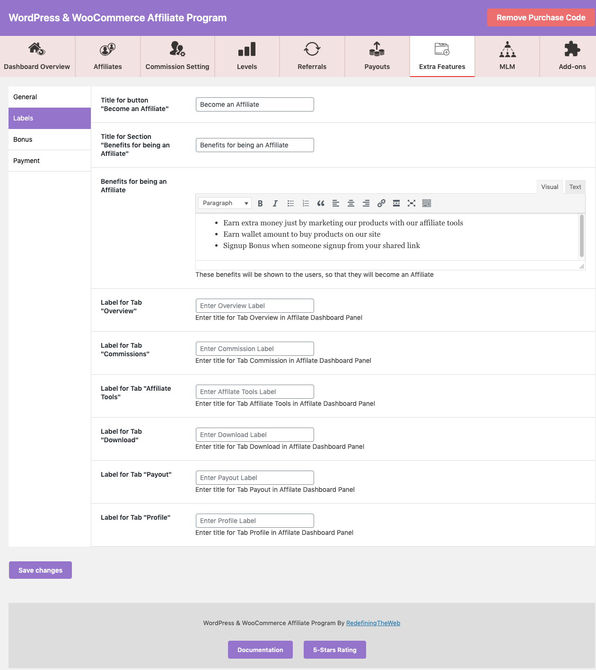Open the Levels tab
The height and width of the screenshot is (670, 596).
(x=247, y=56)
